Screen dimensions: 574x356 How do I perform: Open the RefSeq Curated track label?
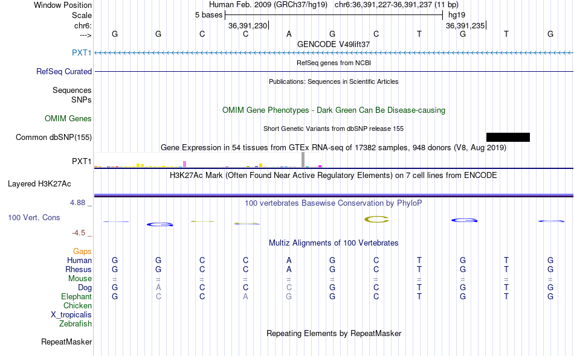(64, 71)
